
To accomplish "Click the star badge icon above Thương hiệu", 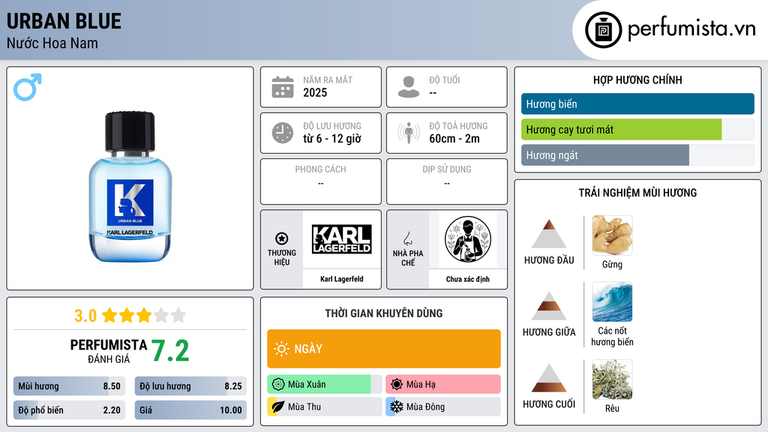I will [282, 238].
